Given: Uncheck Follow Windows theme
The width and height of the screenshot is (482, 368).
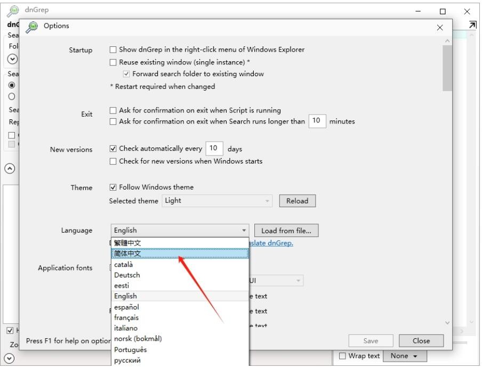Looking at the screenshot, I should (x=113, y=187).
